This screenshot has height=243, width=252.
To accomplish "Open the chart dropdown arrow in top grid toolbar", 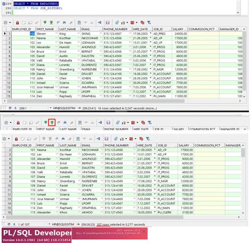I will (x=127, y=23).
